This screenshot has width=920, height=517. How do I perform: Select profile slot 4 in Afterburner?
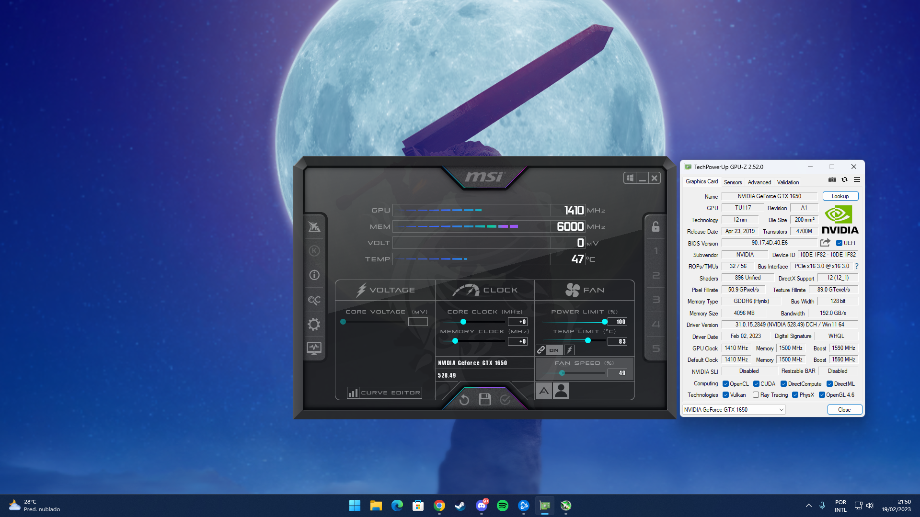(x=656, y=324)
